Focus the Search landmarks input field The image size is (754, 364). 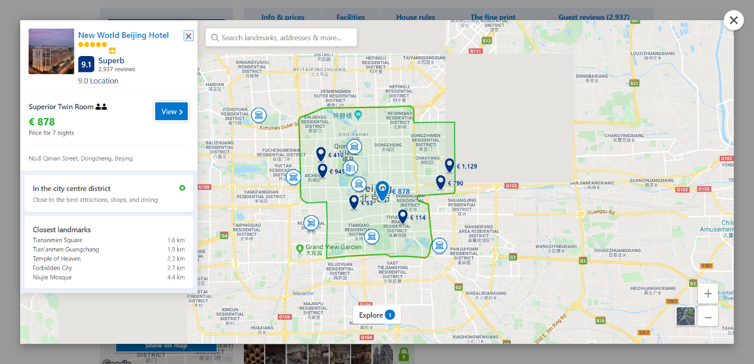pyautogui.click(x=281, y=38)
